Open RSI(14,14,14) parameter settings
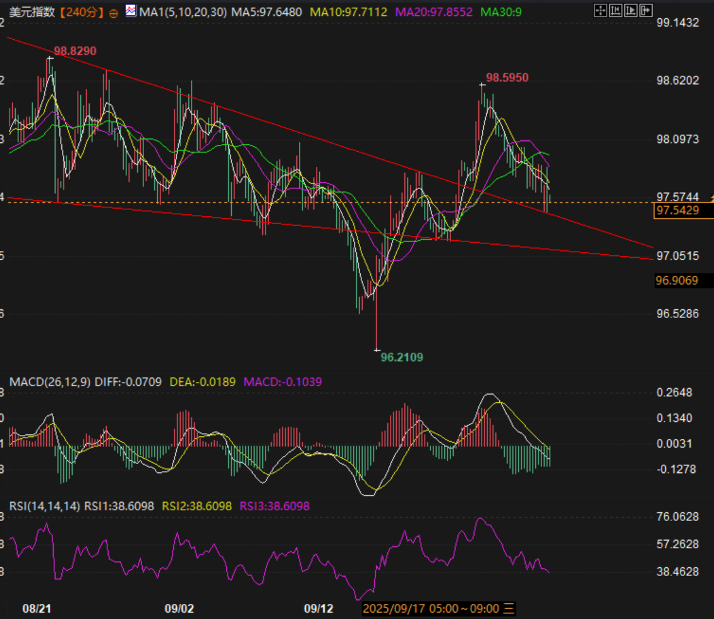Screen dimensions: 714x619 coord(44,506)
